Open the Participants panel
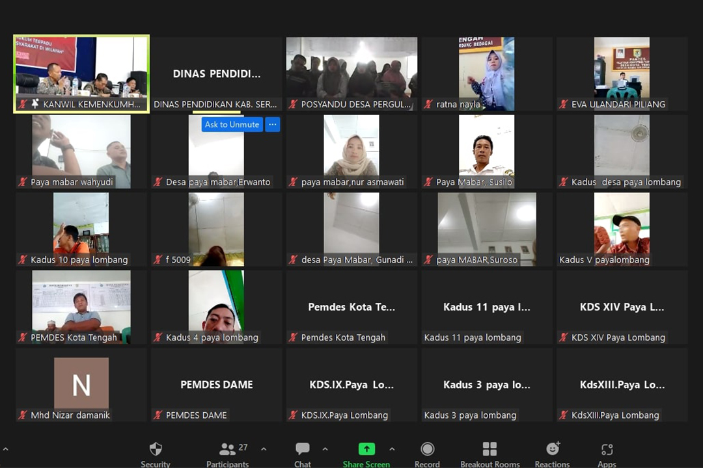This screenshot has width=703, height=468. point(228,454)
